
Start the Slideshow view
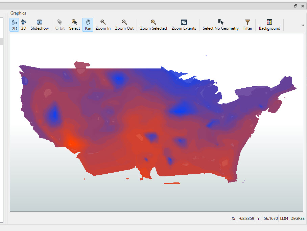(40, 25)
